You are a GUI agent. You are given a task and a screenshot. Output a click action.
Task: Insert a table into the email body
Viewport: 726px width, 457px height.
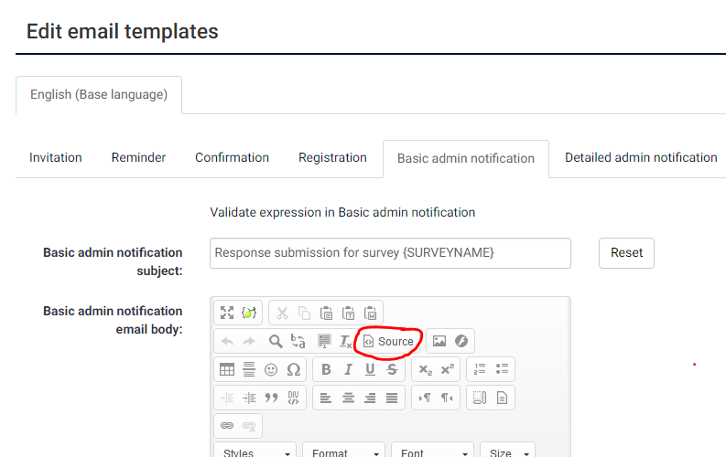(x=227, y=369)
